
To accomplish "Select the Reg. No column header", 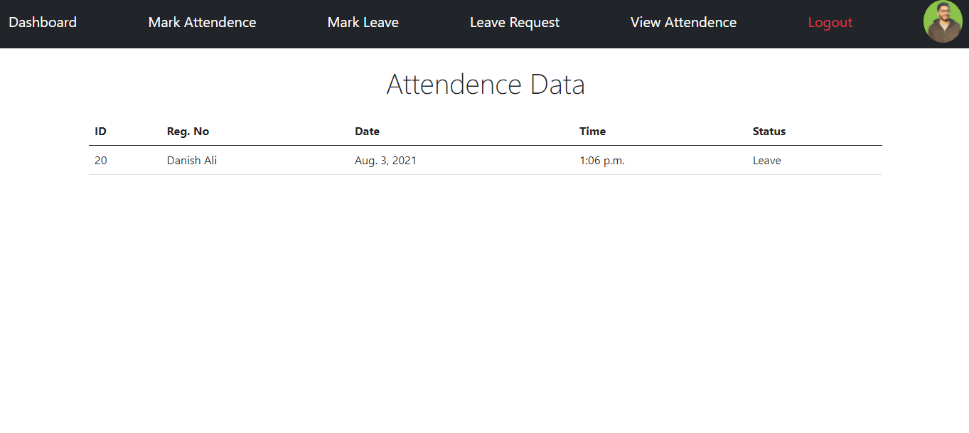I will [x=188, y=131].
